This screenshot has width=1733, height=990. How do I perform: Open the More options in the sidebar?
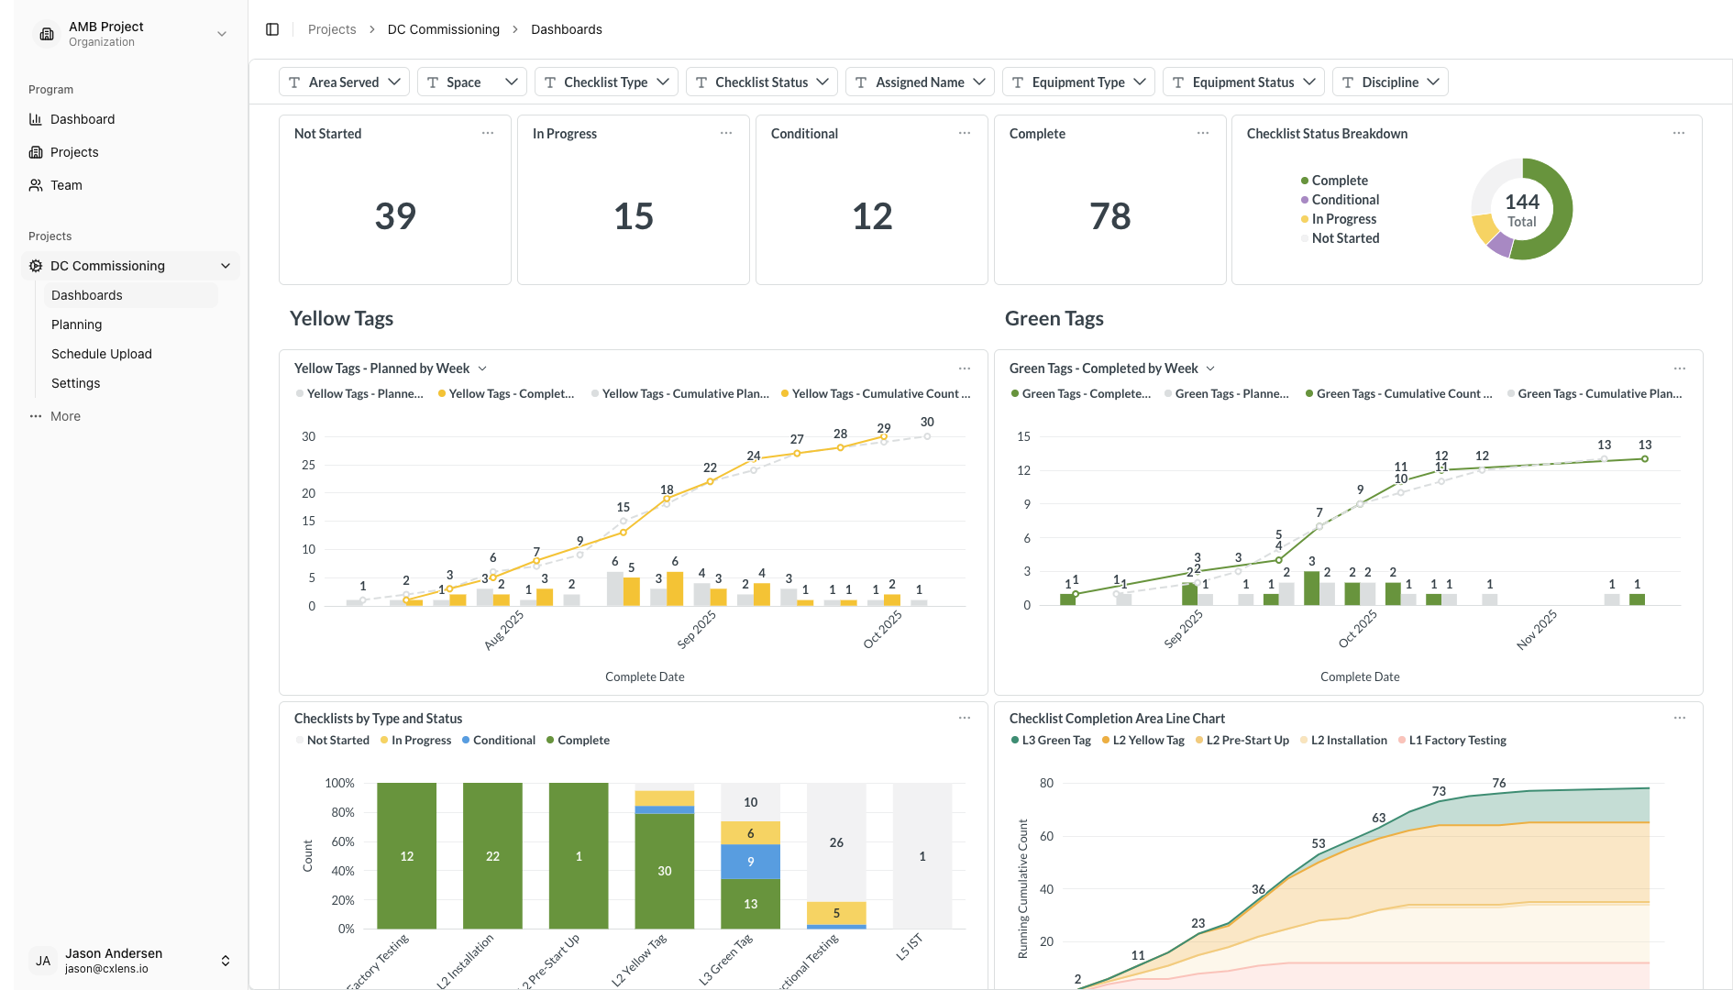34,416
